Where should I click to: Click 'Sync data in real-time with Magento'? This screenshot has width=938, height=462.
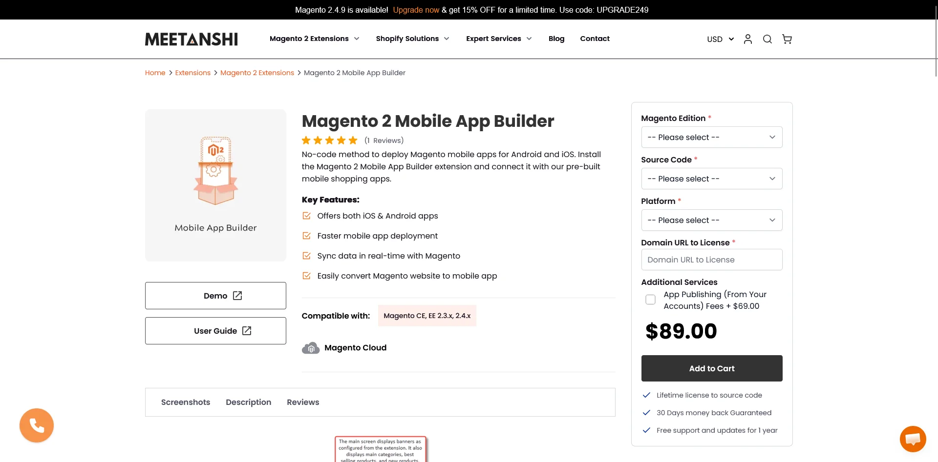(389, 256)
